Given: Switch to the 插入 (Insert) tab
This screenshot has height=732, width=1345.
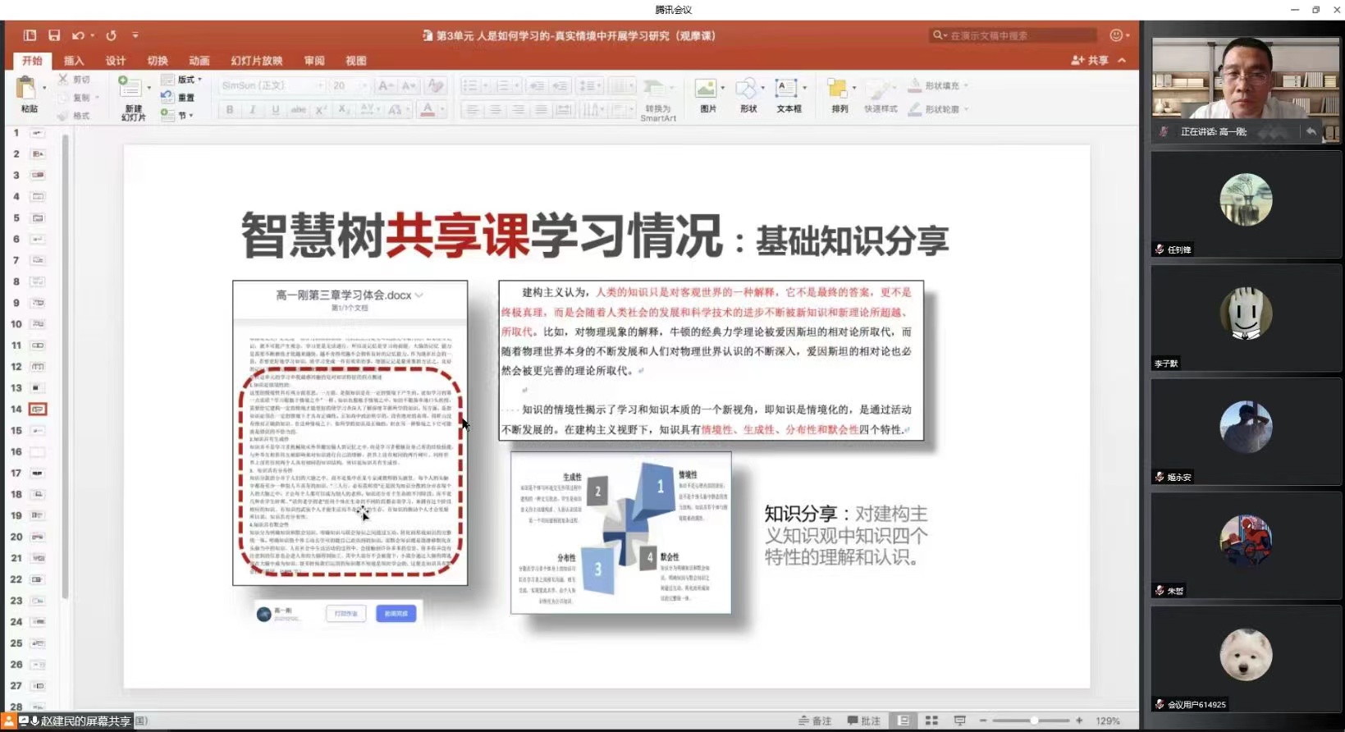Looking at the screenshot, I should 74,61.
